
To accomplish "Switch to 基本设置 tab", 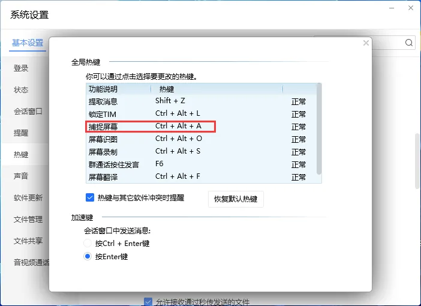I will tap(28, 43).
